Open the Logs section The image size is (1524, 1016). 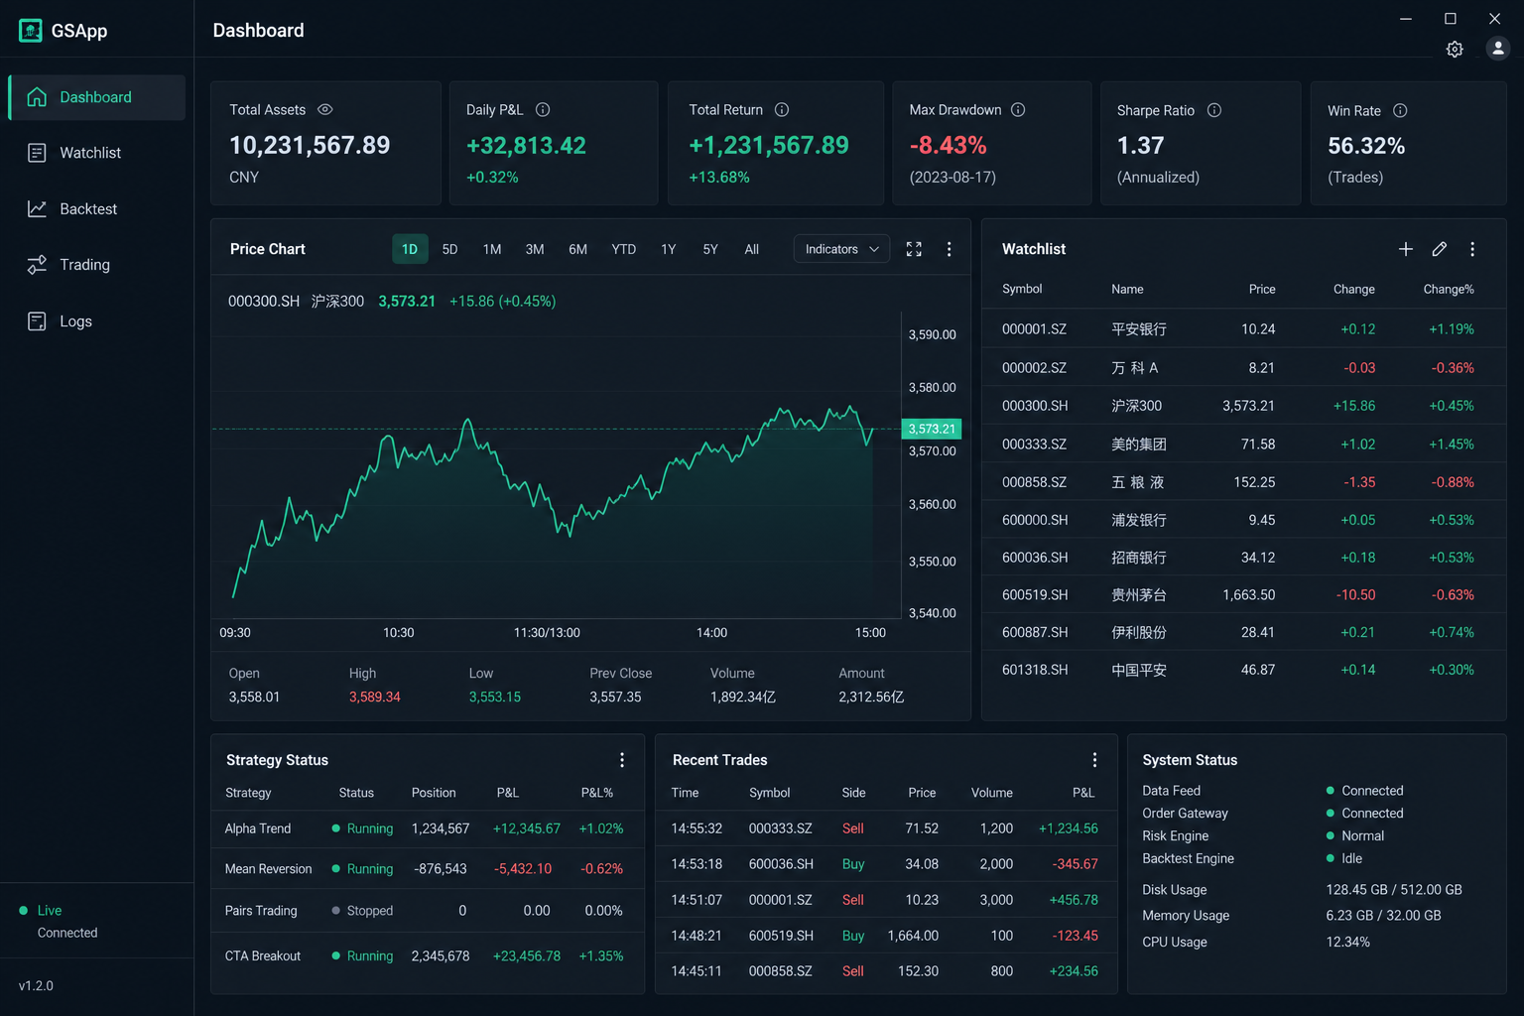click(x=97, y=321)
